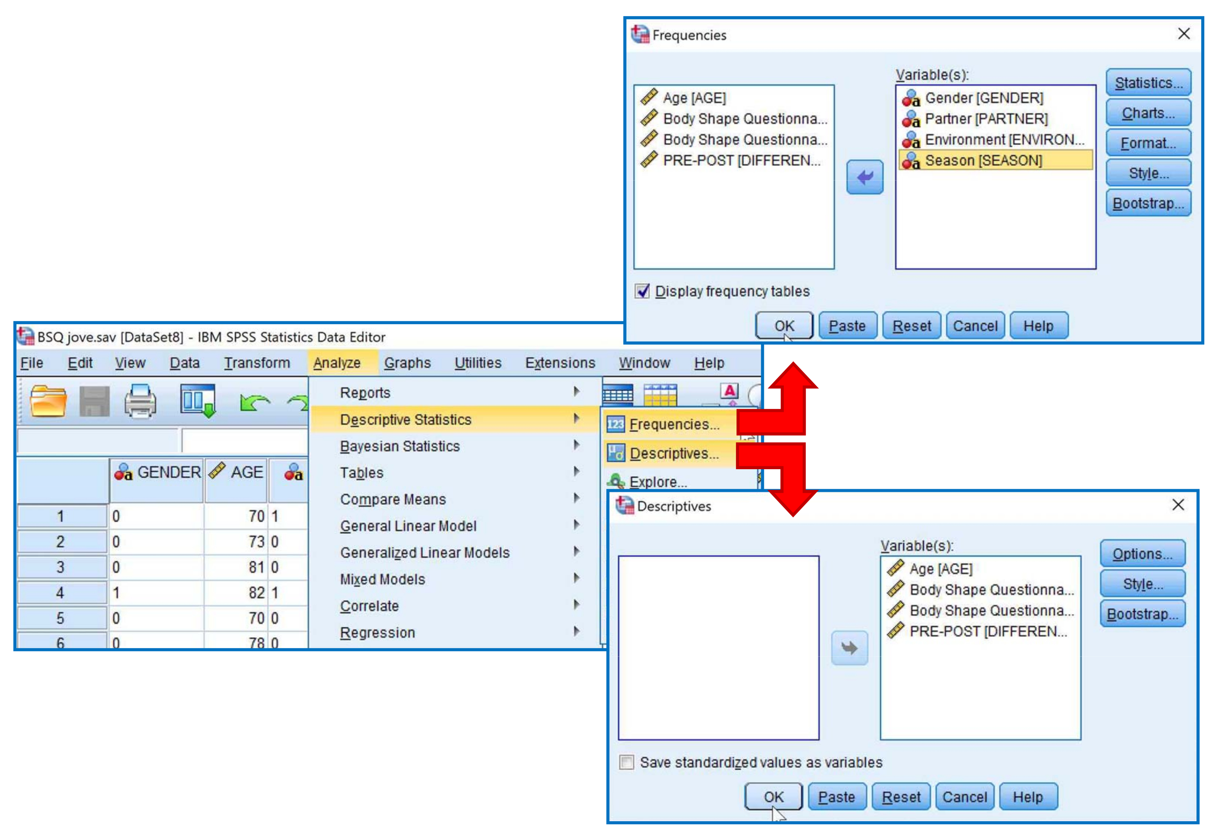The height and width of the screenshot is (836, 1209).
Task: Click the move-variable arrow in Descriptives dialog
Action: pos(849,648)
